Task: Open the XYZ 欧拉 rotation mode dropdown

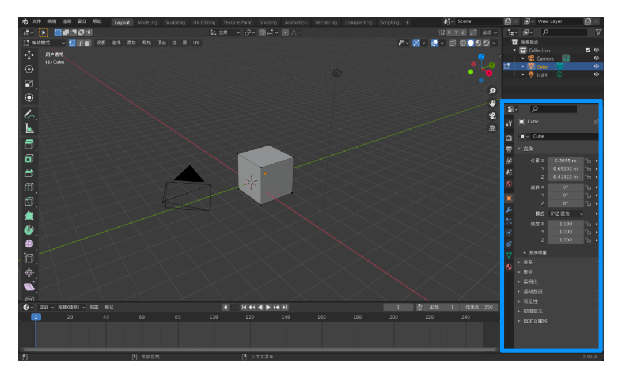Action: click(566, 214)
